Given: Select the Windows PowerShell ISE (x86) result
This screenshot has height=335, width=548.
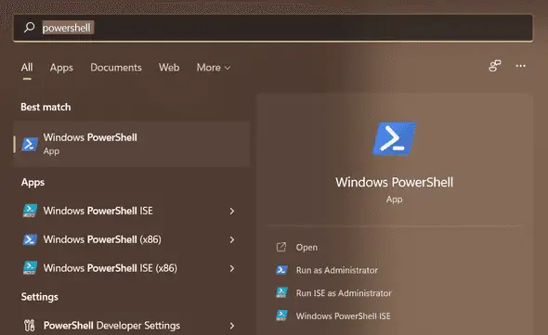Looking at the screenshot, I should coord(131,268).
